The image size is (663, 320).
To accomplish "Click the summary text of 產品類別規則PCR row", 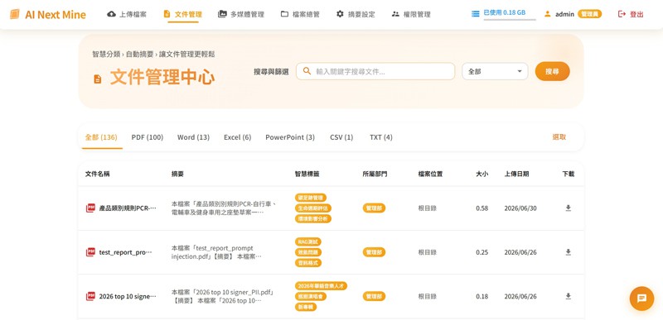I will click(224, 208).
